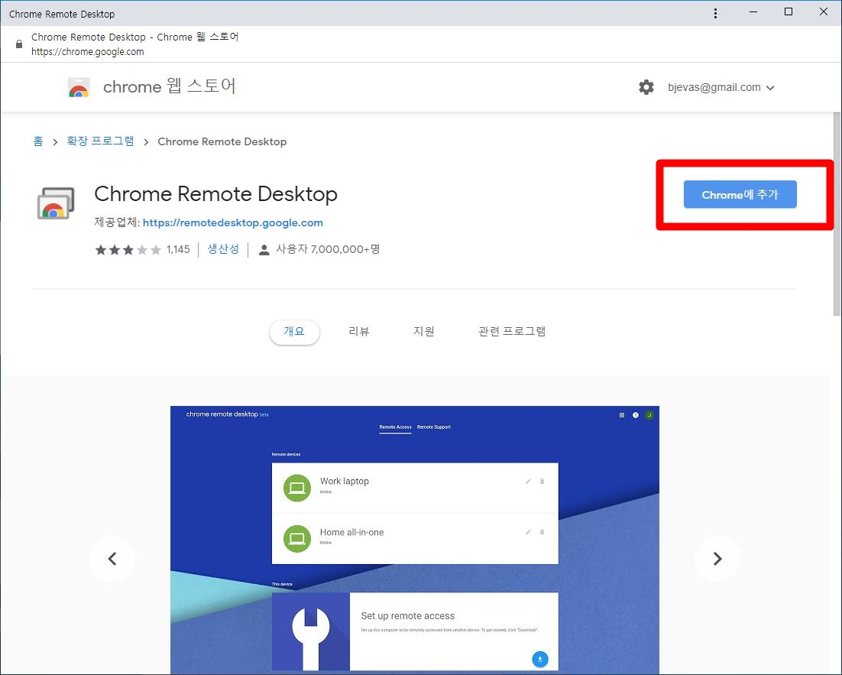Viewport: 842px width, 675px height.
Task: Go to the 홈 breadcrumb link
Action: (x=38, y=141)
